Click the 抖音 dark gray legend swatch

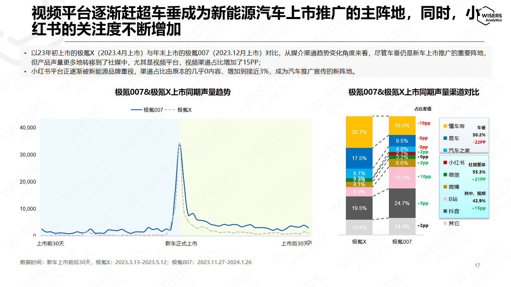click(445, 211)
